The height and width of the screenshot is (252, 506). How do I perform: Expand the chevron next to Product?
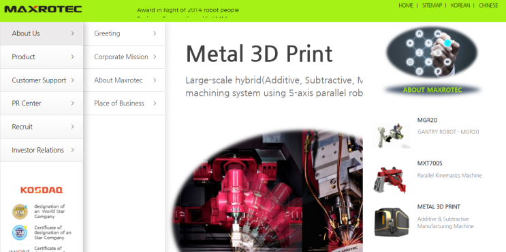72,57
